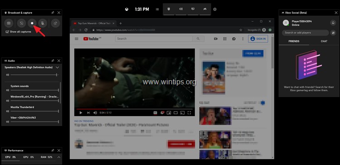Open Game Bar settings gear
The width and height of the screenshot is (340, 165).
[215, 10]
